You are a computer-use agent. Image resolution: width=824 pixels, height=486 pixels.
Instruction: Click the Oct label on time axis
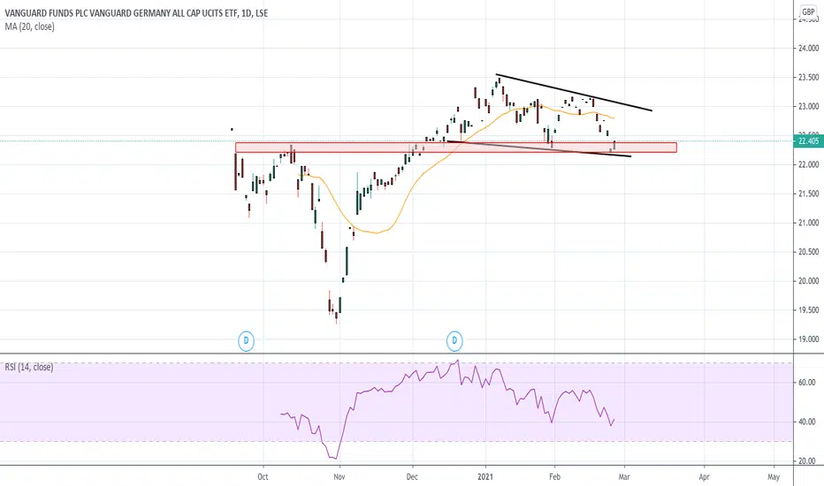[263, 476]
